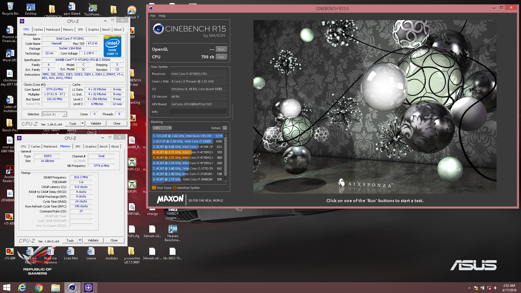Select the highlighted 709 score ranking entry
This screenshot has height=293, width=521.
[x=188, y=152]
